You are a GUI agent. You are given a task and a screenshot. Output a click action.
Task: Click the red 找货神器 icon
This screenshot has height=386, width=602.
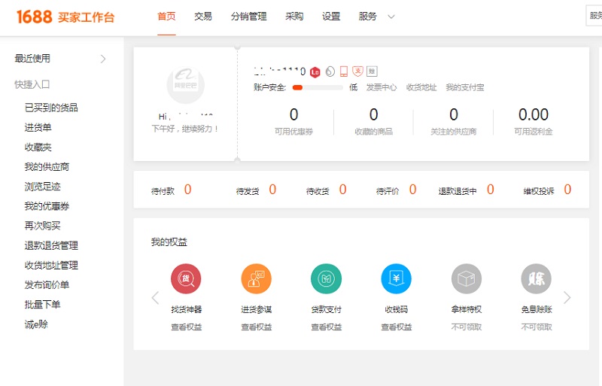click(x=186, y=278)
